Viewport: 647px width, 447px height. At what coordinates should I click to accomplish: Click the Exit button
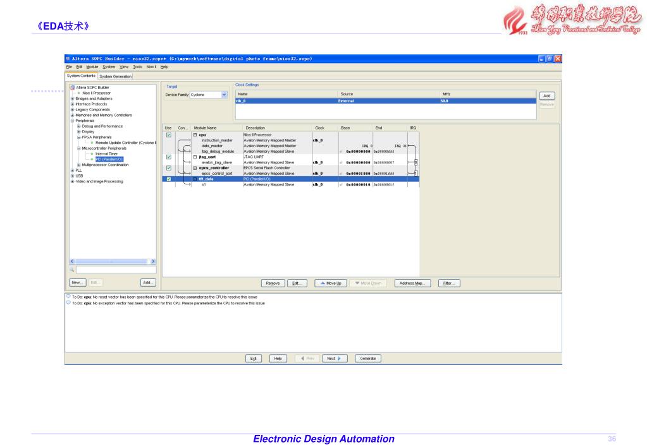point(254,359)
